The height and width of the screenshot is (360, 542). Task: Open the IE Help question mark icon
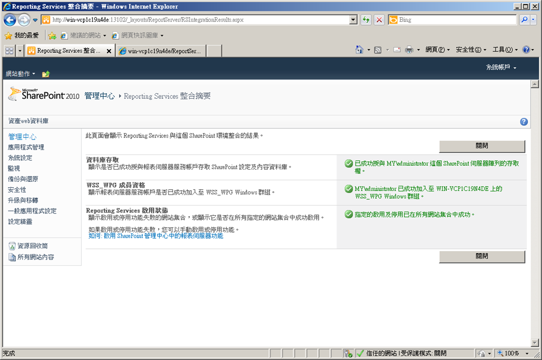526,50
